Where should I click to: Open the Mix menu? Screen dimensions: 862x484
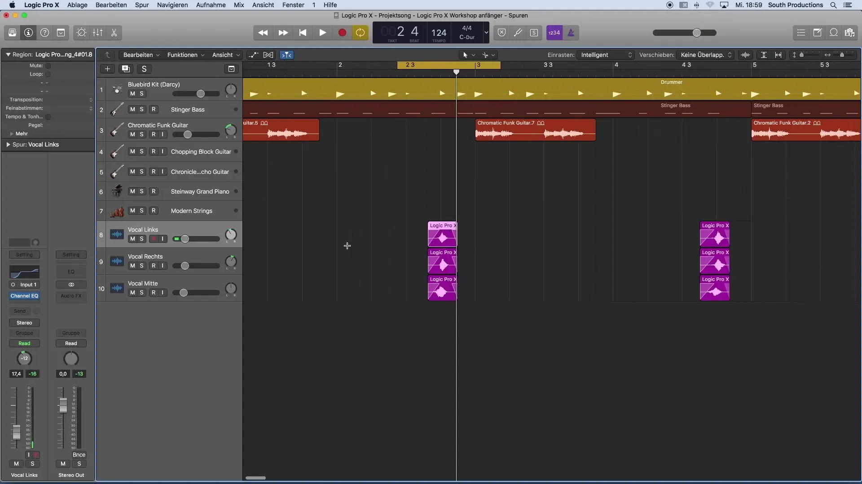coord(239,5)
